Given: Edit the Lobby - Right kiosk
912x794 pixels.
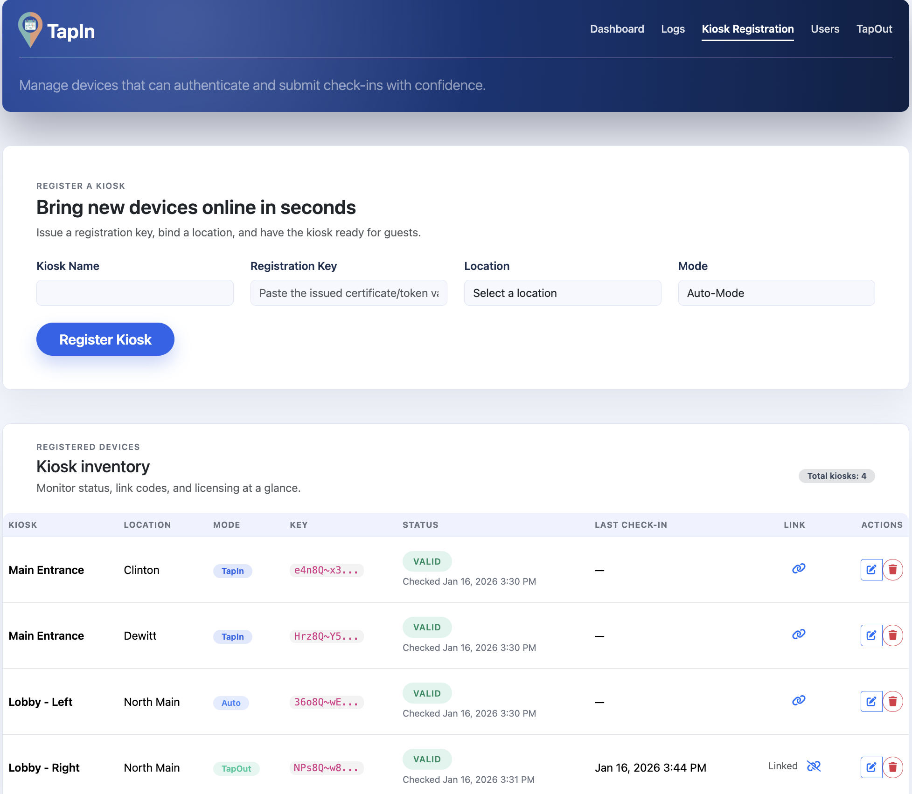Looking at the screenshot, I should pos(871,767).
